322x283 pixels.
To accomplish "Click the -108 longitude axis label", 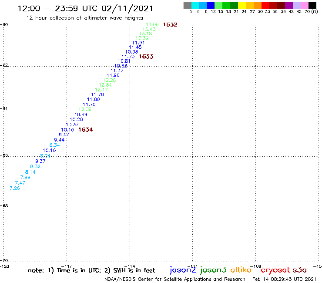I will 256,266.
